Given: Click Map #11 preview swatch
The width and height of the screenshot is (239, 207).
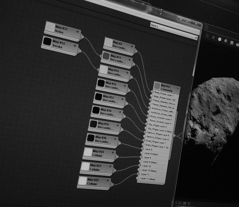Looking at the screenshot, I should click(x=106, y=56).
